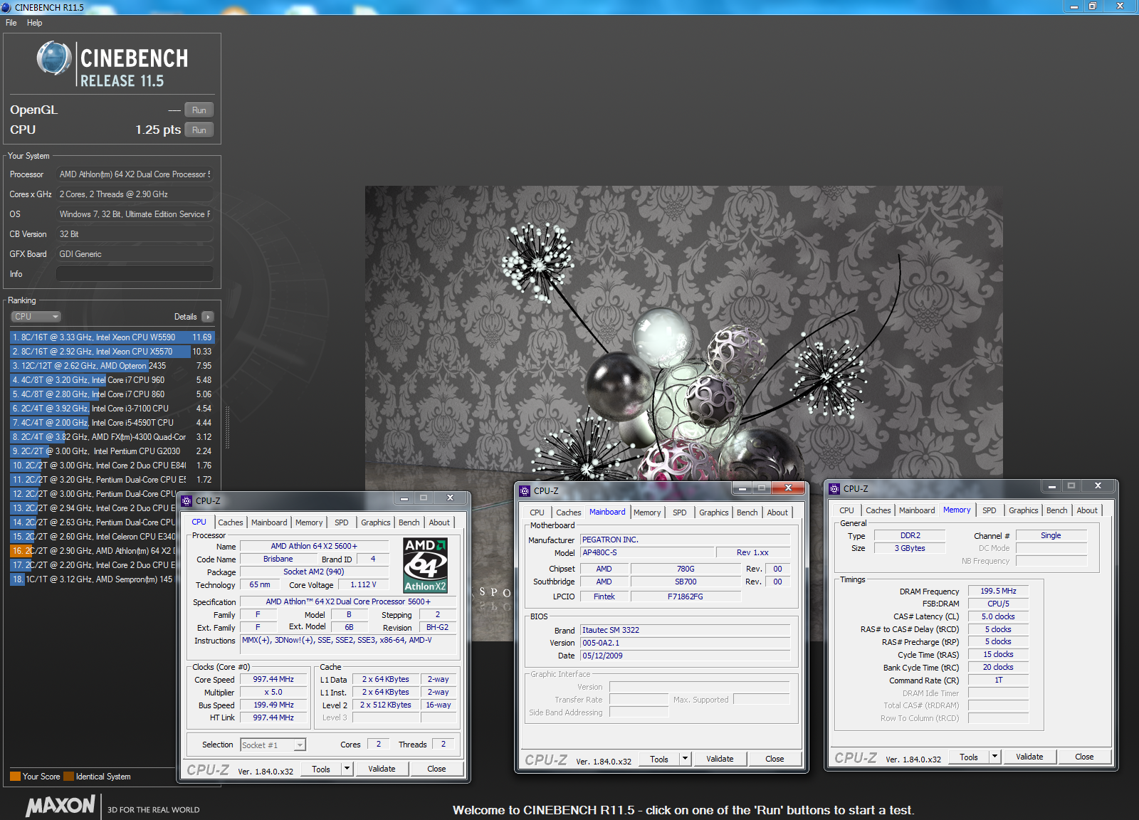Click the Cinebench app icon in title bar
The width and height of the screenshot is (1139, 820).
pos(6,7)
